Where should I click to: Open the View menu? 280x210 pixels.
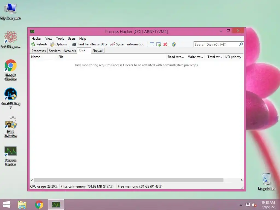pyautogui.click(x=49, y=38)
